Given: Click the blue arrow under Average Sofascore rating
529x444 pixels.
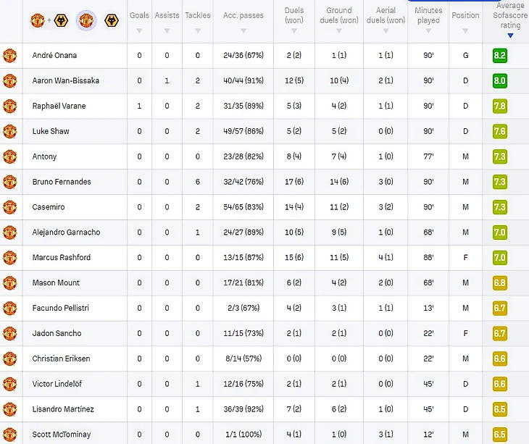Looking at the screenshot, I should coord(510,35).
